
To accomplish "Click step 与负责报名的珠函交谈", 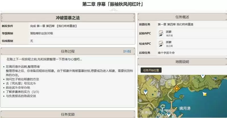I will click(x=21, y=96).
